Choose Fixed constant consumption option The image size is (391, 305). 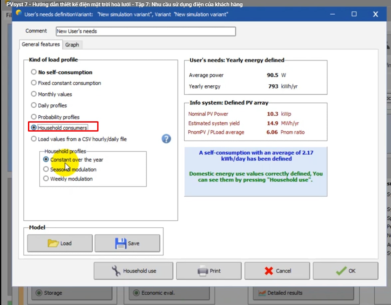click(x=33, y=83)
